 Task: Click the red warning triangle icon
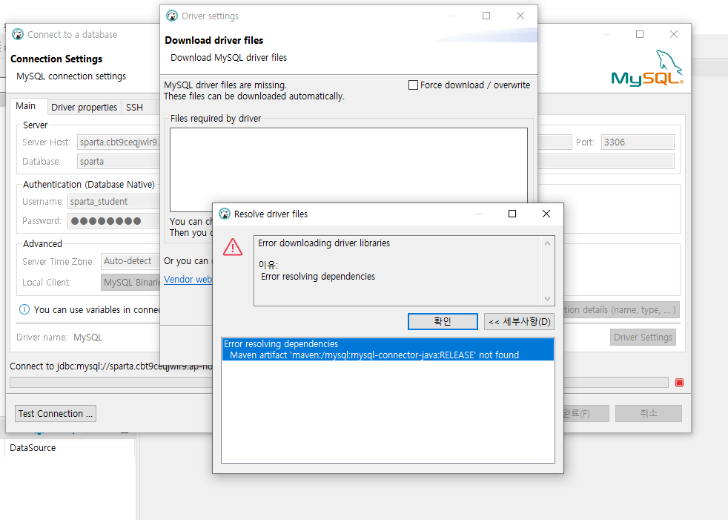pyautogui.click(x=233, y=247)
